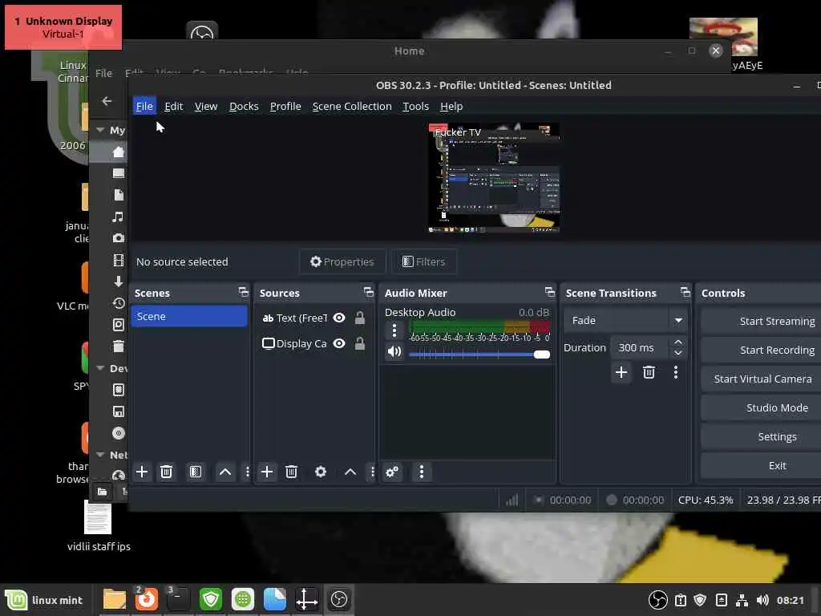Open the OBS File menu
Screen dimensions: 821x616
click(x=144, y=107)
